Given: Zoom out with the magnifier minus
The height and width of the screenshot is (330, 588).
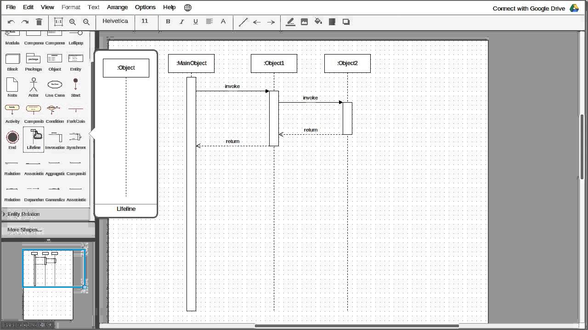Looking at the screenshot, I should point(86,22).
